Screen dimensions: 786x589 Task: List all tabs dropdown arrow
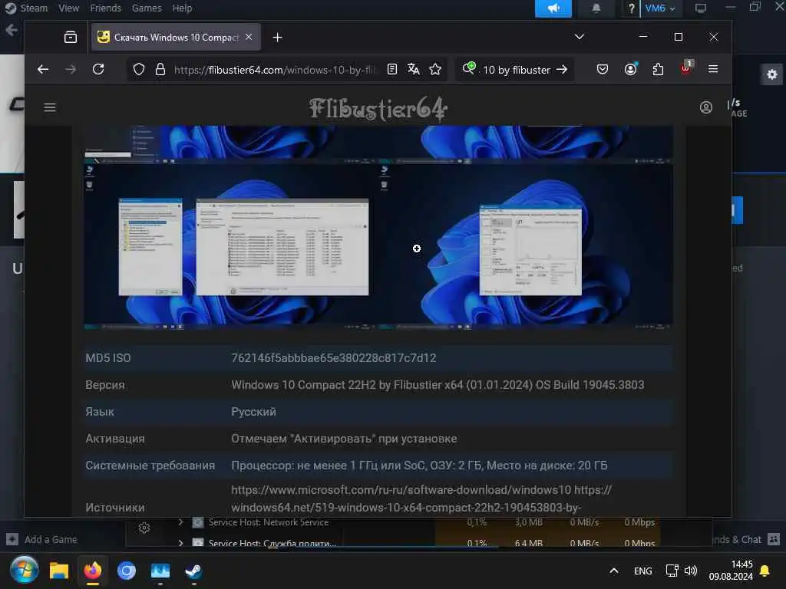pyautogui.click(x=580, y=37)
